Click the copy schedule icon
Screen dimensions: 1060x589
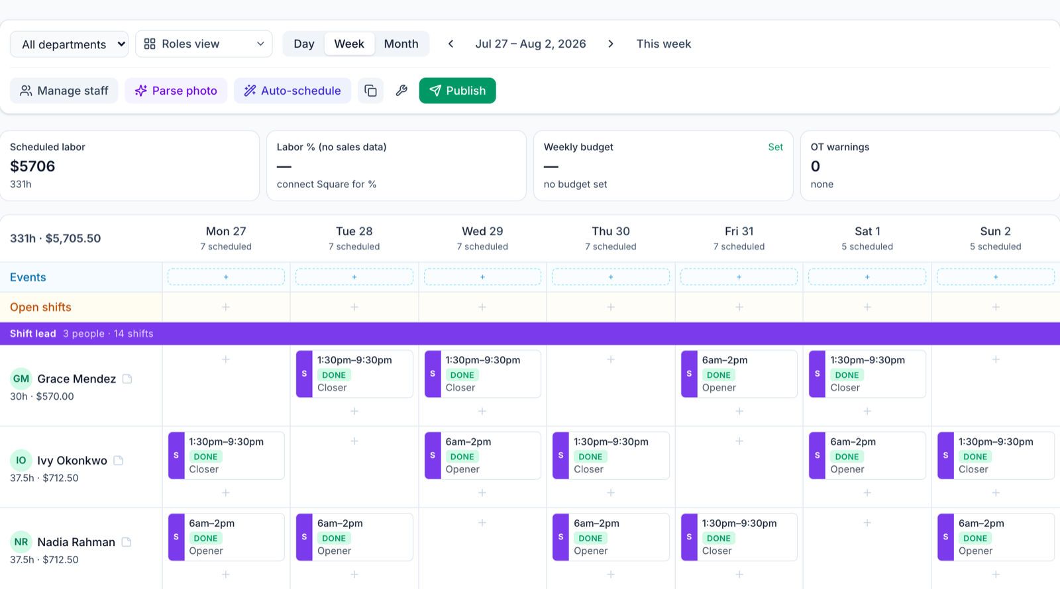(370, 91)
